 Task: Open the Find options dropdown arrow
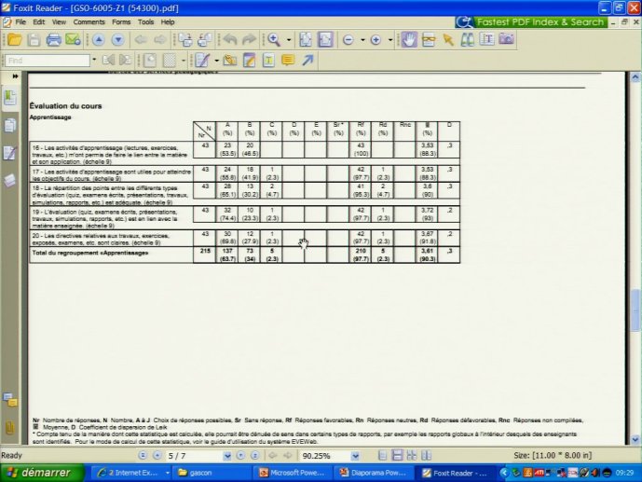tap(94, 61)
